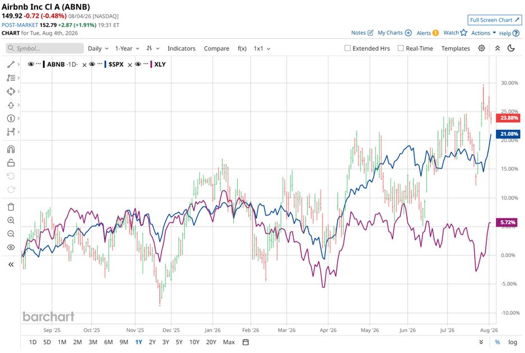
Task: Open ABNB series options ellipsis
Action: point(39,64)
